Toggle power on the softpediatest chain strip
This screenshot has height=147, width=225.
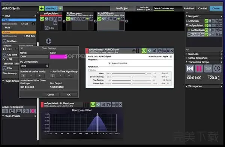(x=42, y=19)
